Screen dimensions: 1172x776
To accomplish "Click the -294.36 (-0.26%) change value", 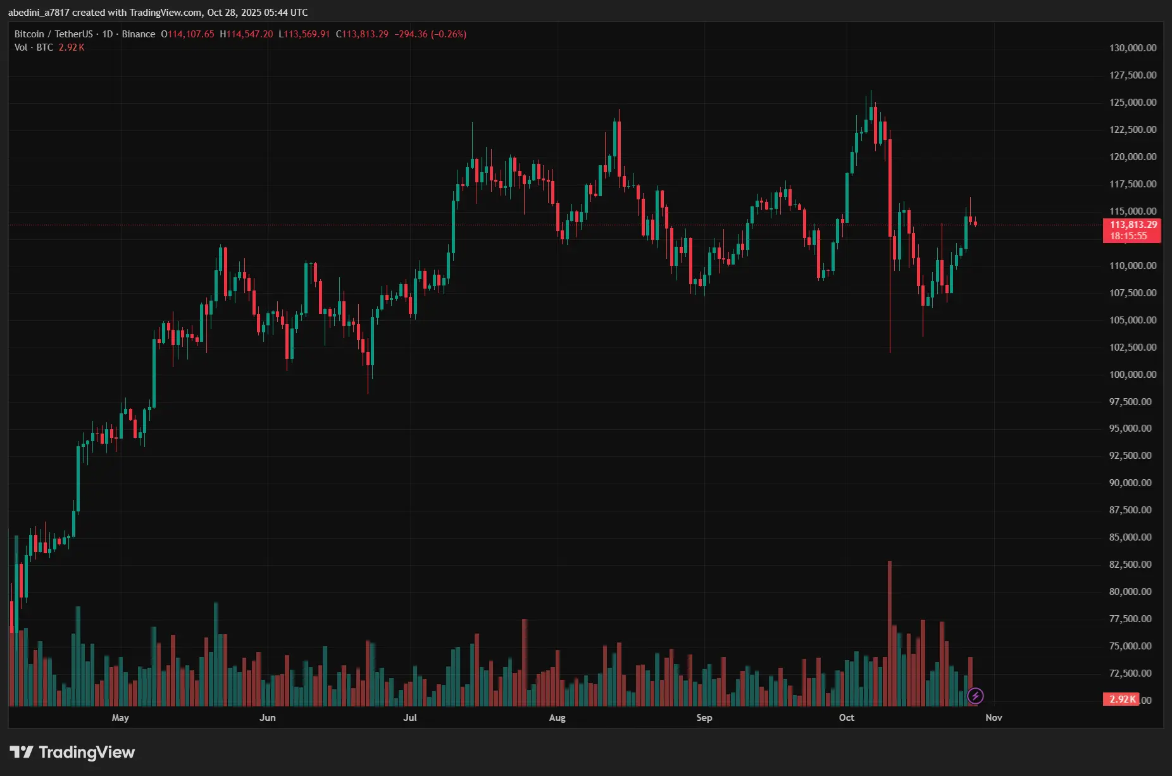I will (430, 34).
